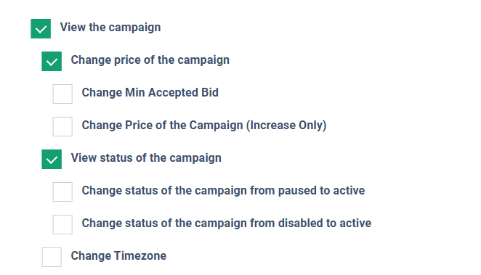Click green checkmark icon next to Change price

pos(52,62)
